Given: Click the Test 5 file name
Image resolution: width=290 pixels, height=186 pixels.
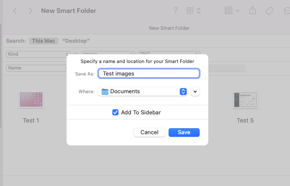Looking at the screenshot, I should [245, 120].
